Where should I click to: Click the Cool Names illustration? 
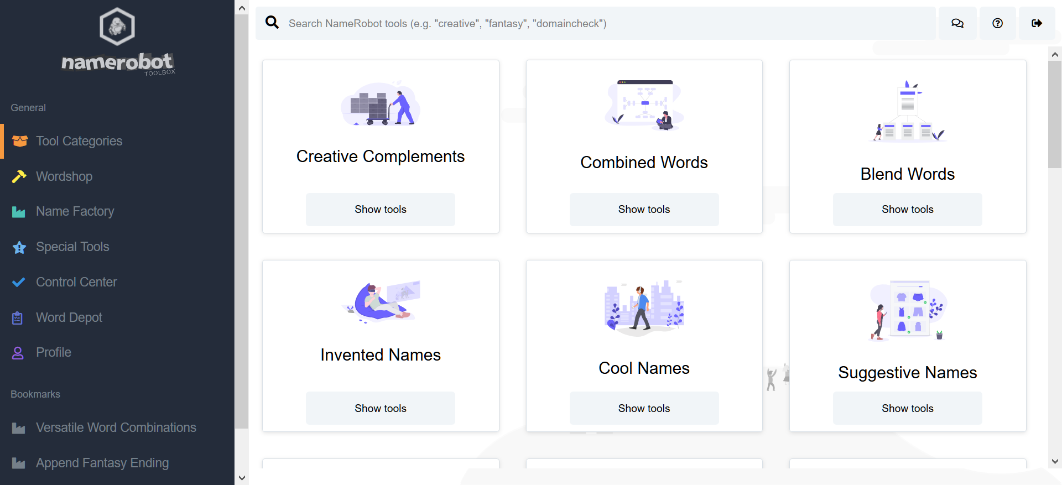pos(644,309)
